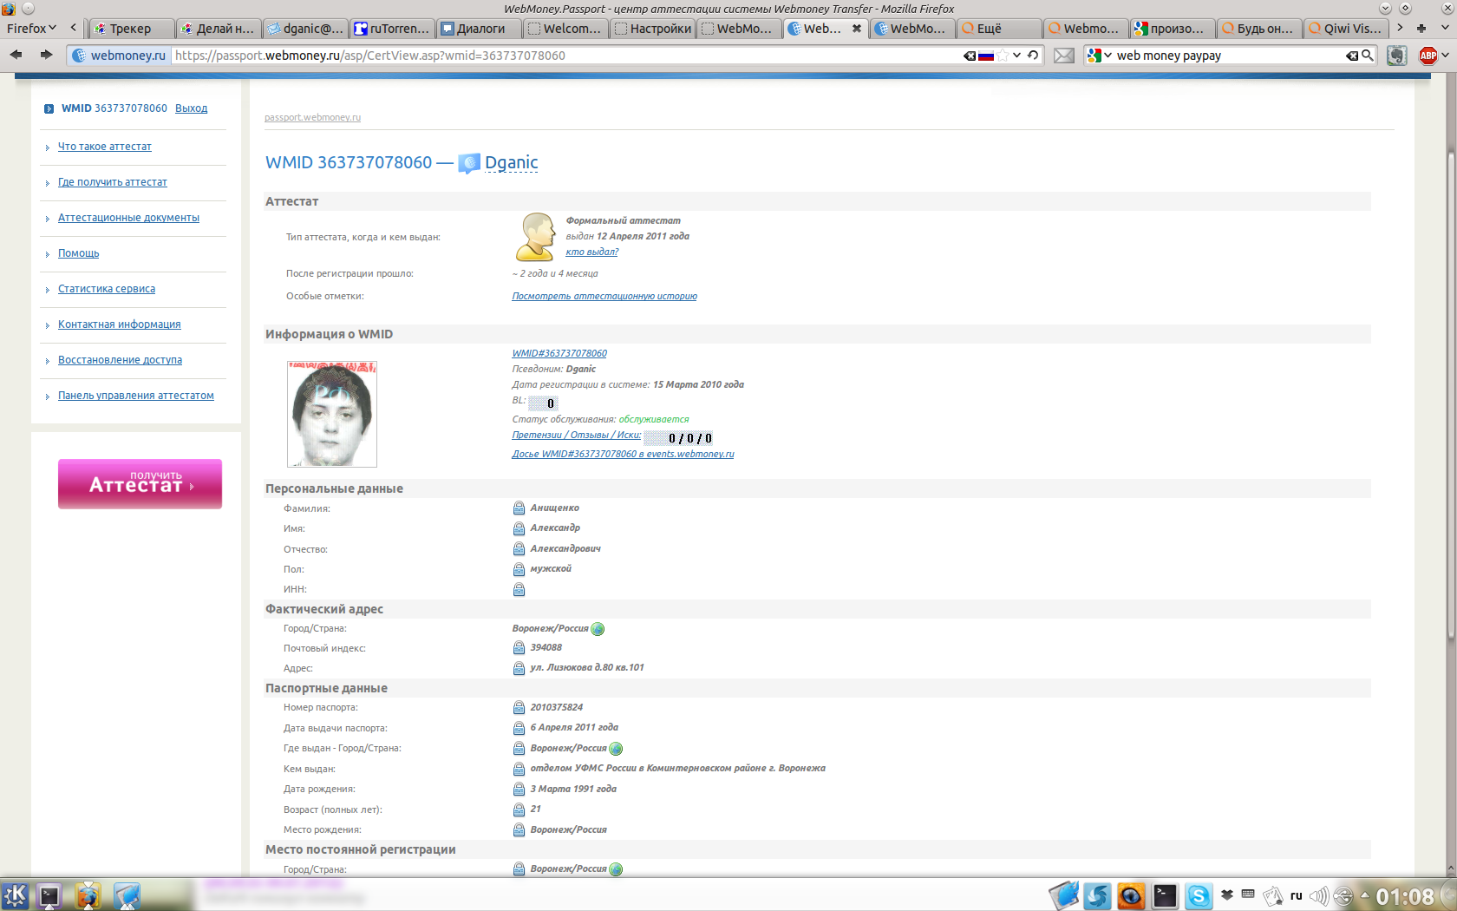Click the lock icon beside Фамилия Анищенко
This screenshot has height=911, width=1457.
(519, 508)
